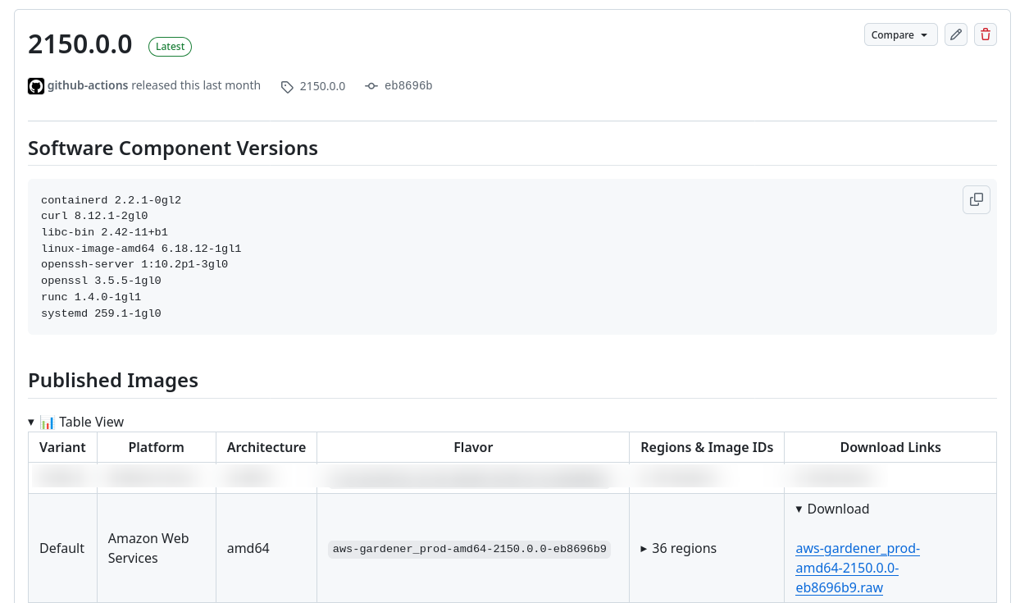Copy the component versions using the copy icon
Screen dimensions: 1020x603
[x=976, y=199]
